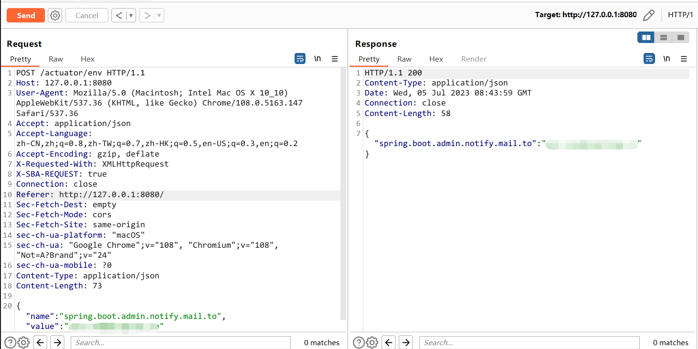Switch to top-bottom split layout

(x=663, y=37)
